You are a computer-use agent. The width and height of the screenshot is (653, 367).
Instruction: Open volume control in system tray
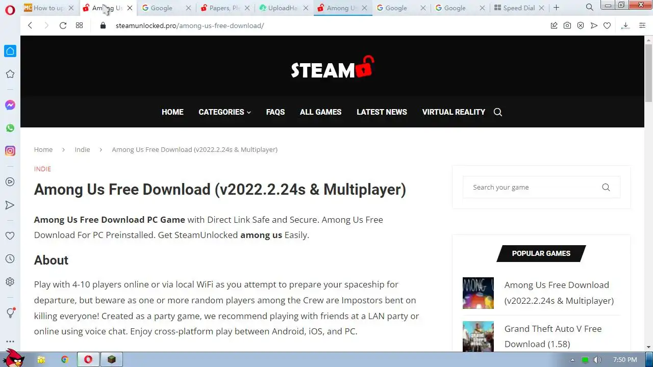(x=597, y=360)
